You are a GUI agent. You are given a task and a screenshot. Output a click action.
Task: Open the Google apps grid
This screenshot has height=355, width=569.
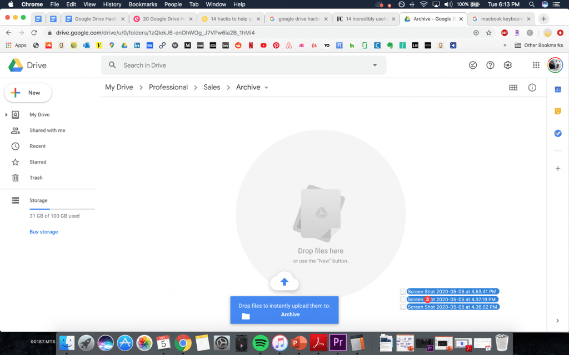[536, 65]
